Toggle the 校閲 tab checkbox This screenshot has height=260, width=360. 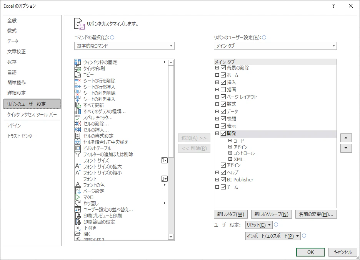coord(223,118)
